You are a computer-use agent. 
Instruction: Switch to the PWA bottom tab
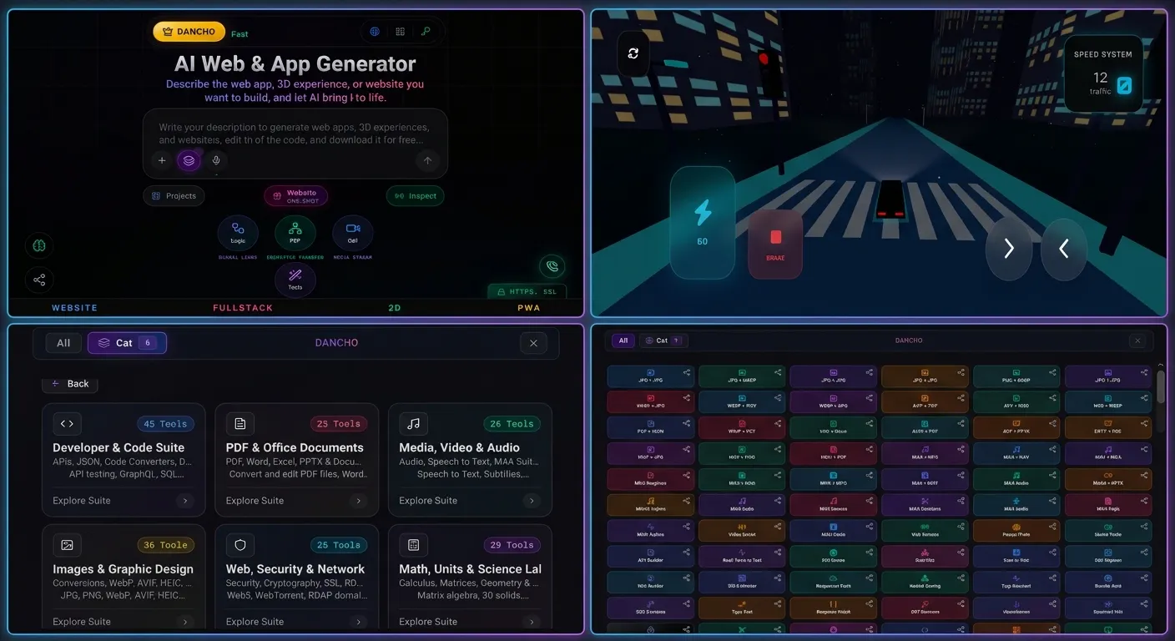(x=529, y=308)
